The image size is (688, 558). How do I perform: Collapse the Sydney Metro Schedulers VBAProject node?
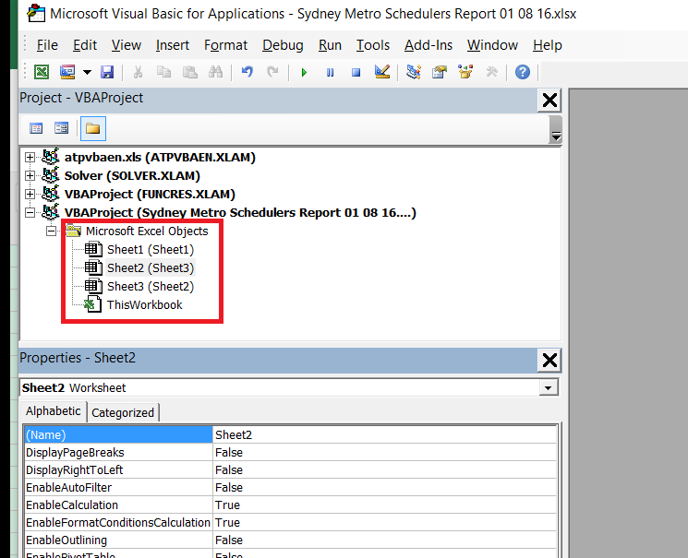click(x=30, y=212)
